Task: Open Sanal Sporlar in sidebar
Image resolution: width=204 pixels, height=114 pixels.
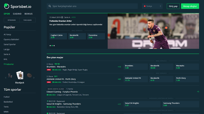Action: 10,44
